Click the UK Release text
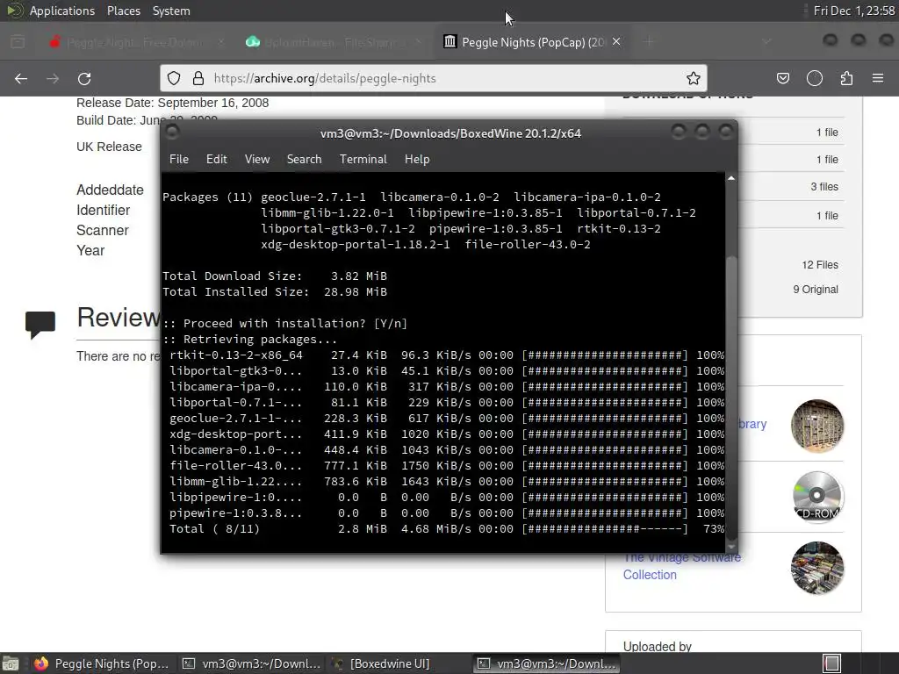Screen dimensions: 899x674 pos(109,147)
